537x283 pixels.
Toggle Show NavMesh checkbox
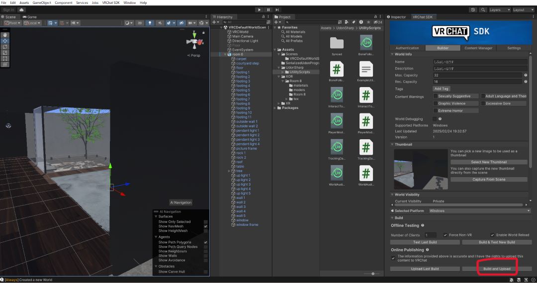tap(205, 226)
